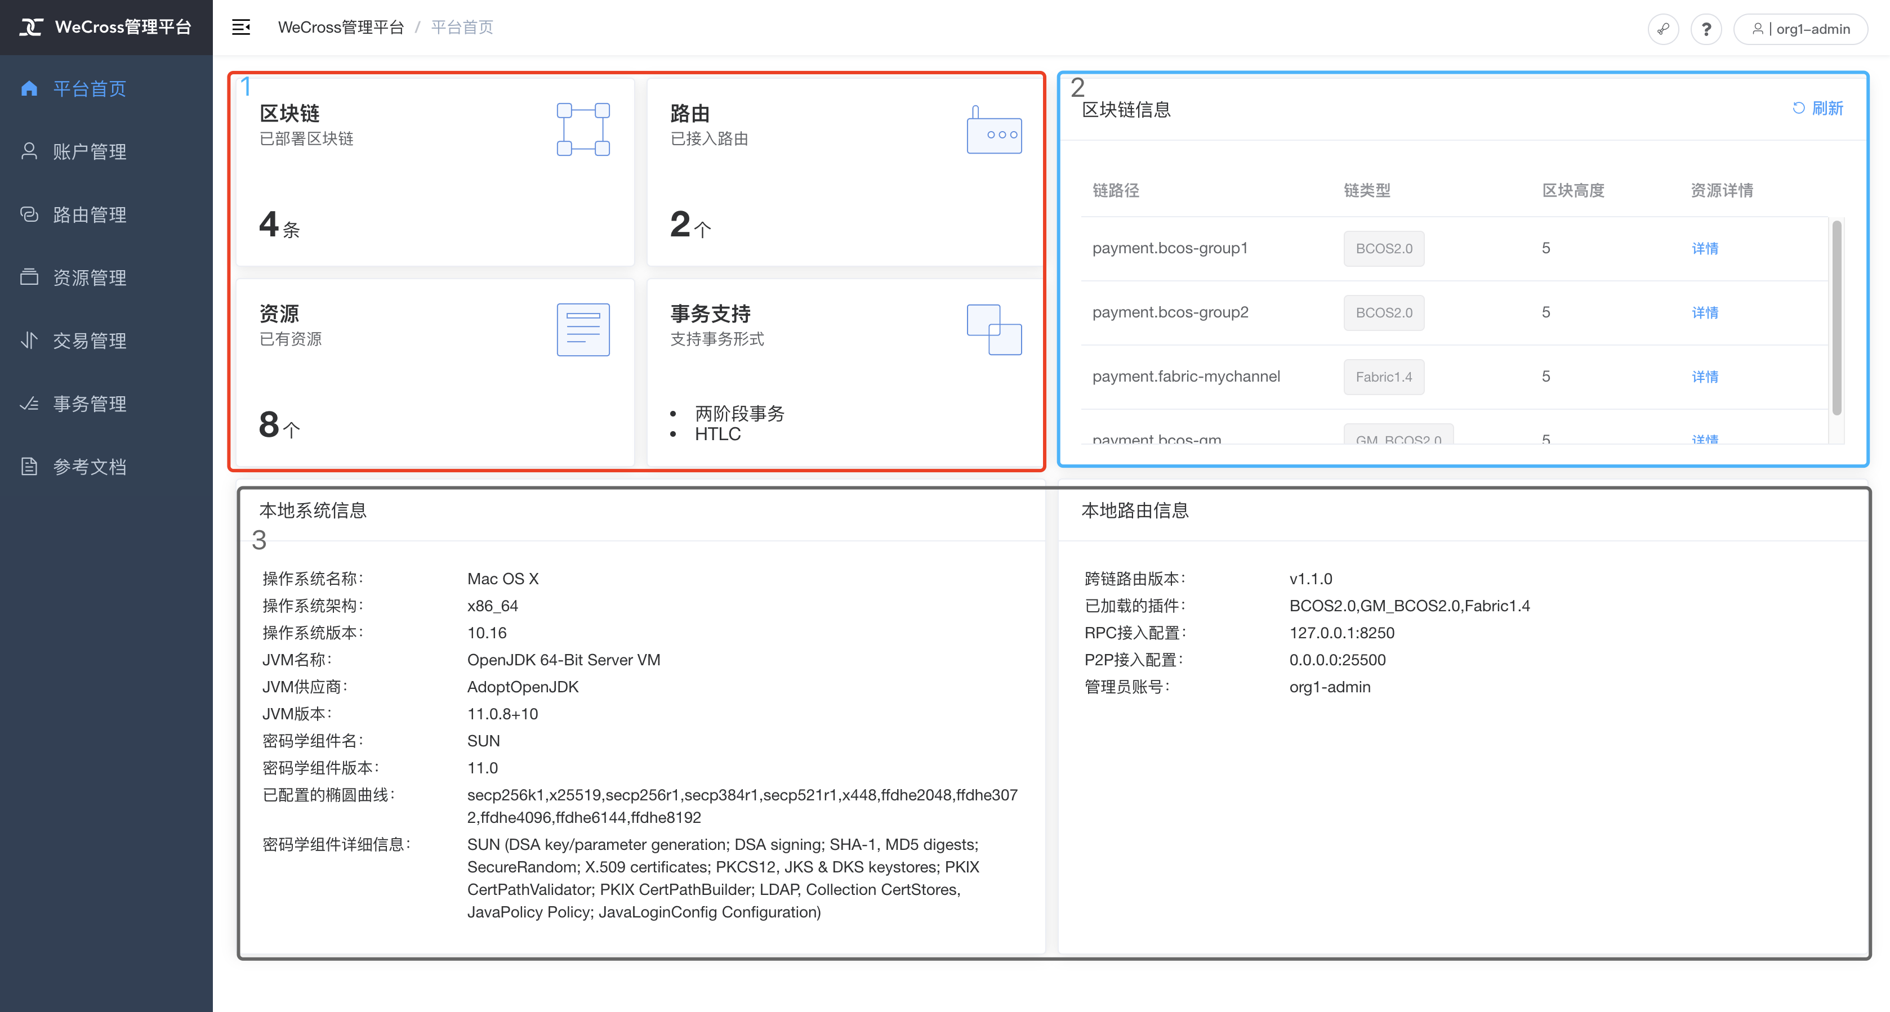Click the router icon on 路由 card
This screenshot has height=1012, width=1890.
point(994,130)
